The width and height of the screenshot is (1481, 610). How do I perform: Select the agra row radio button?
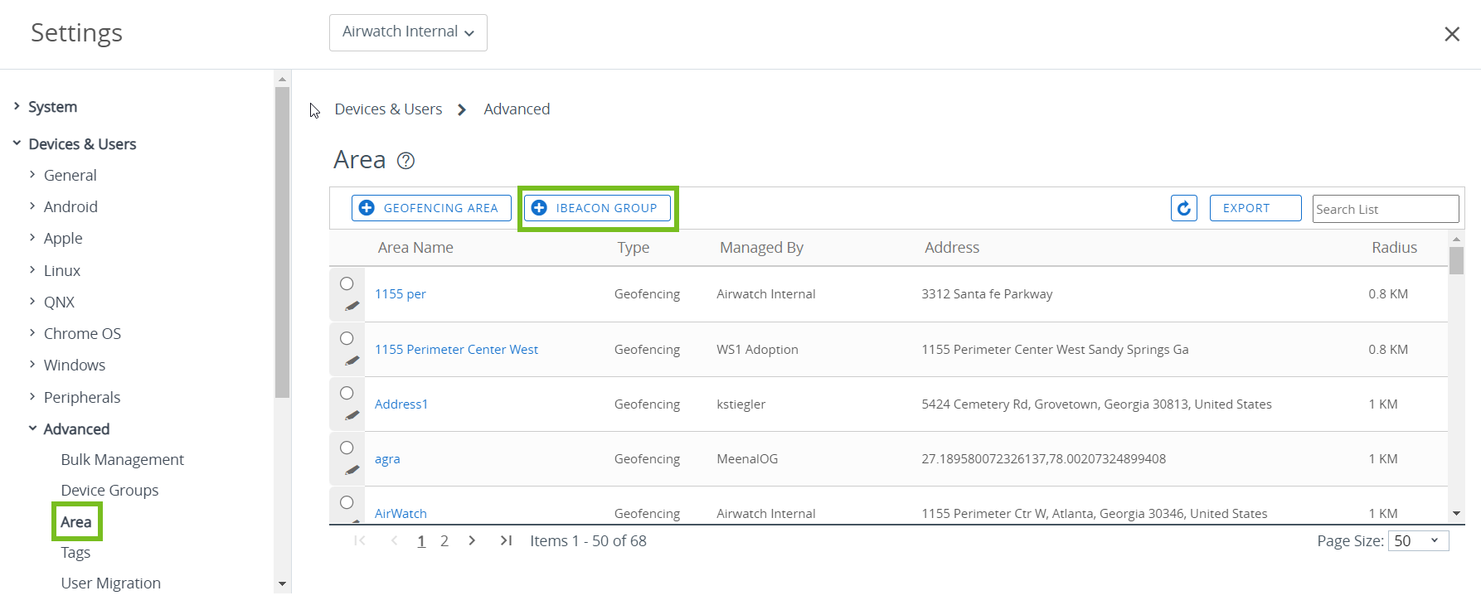coord(347,448)
